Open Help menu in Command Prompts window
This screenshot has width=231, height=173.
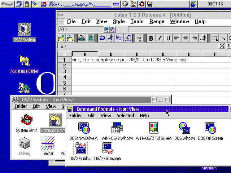tap(144, 116)
